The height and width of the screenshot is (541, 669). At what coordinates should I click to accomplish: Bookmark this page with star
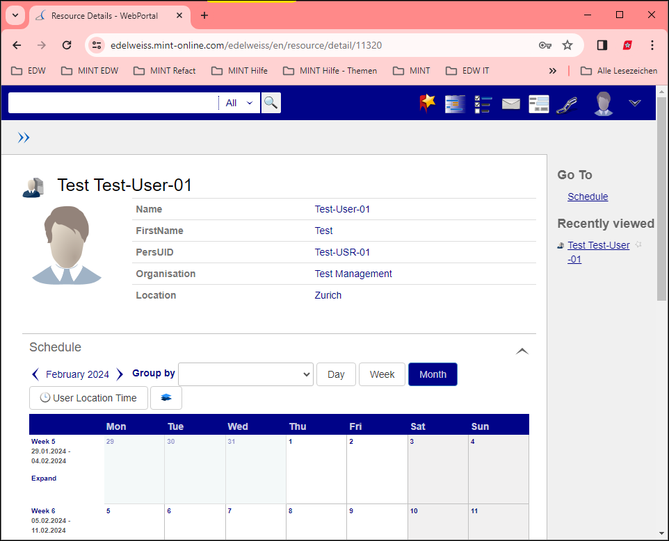coord(567,45)
